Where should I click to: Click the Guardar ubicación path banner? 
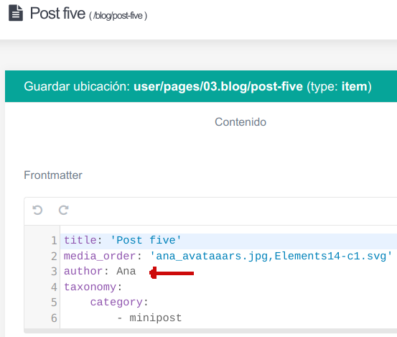click(201, 86)
